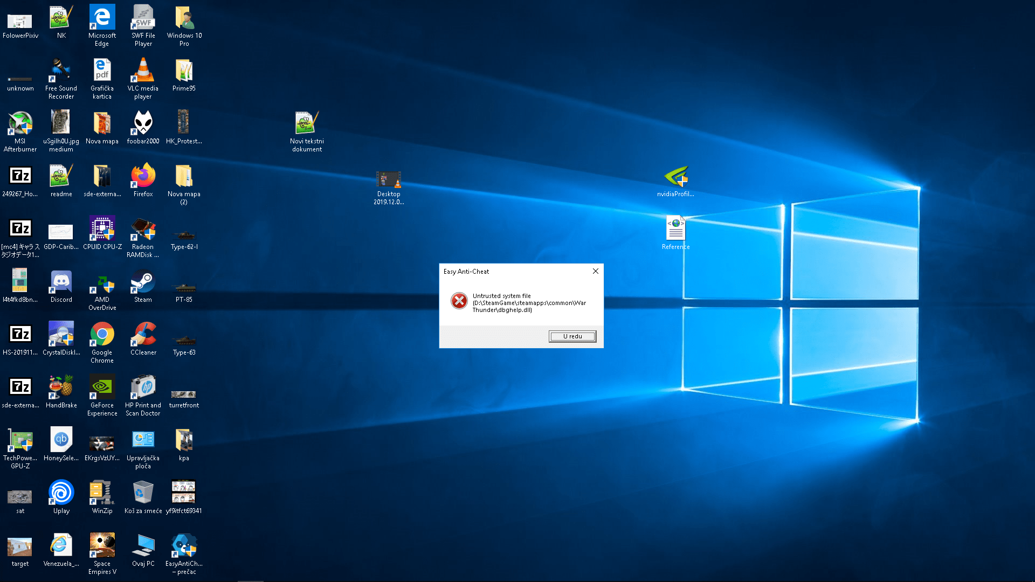The width and height of the screenshot is (1035, 582).
Task: Select the EasyAntiCheat shortcut icon
Action: 184,553
